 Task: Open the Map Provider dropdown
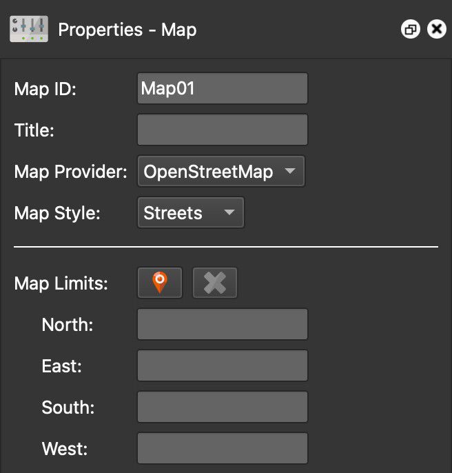click(x=221, y=171)
